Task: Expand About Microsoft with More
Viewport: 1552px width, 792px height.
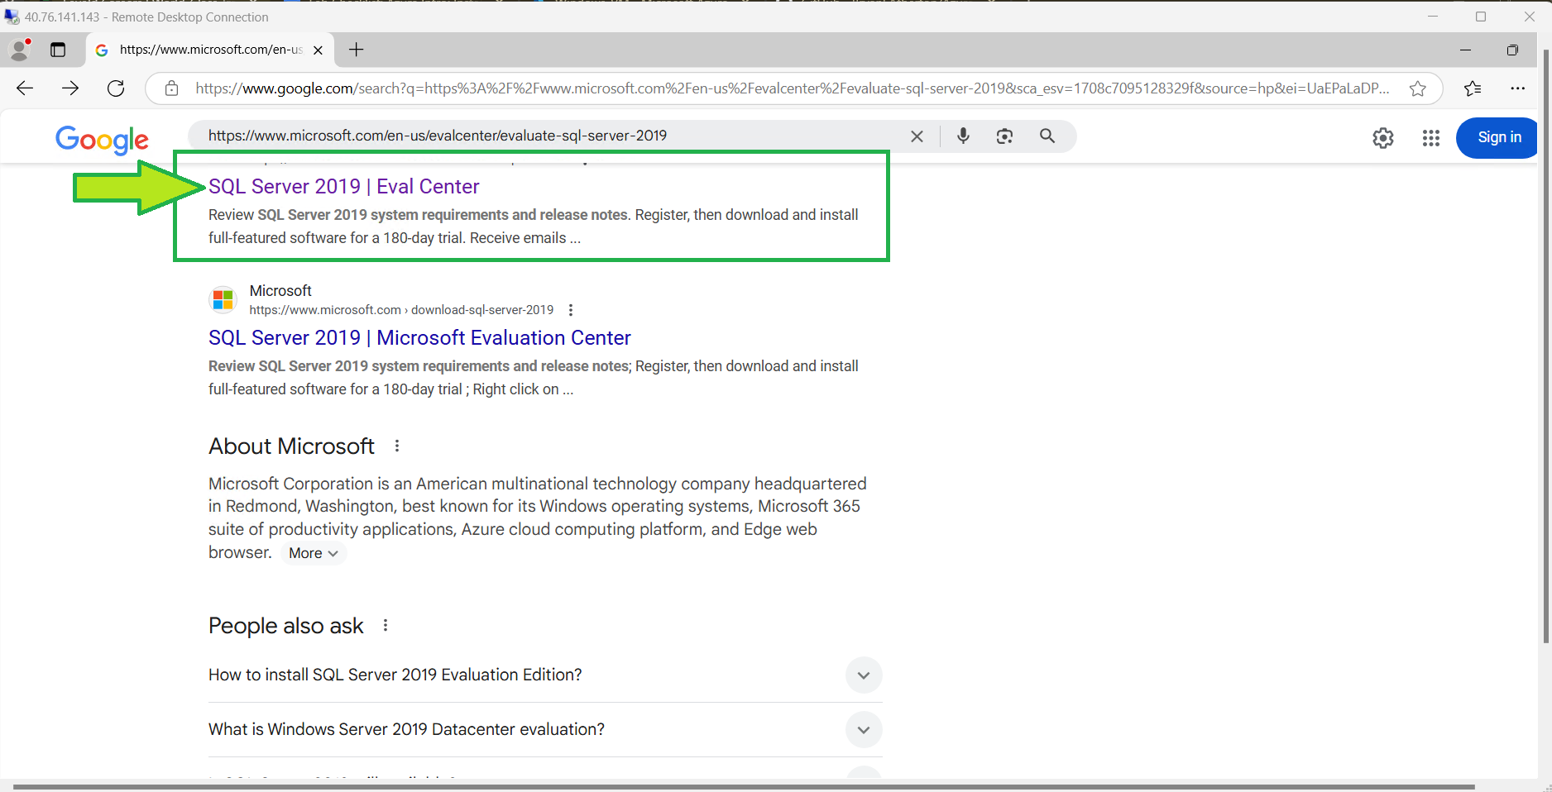Action: pos(314,553)
